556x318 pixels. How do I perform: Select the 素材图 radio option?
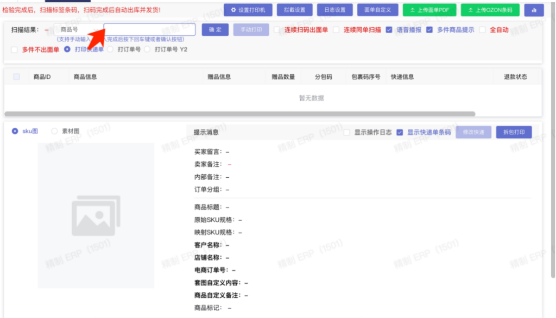pyautogui.click(x=54, y=131)
